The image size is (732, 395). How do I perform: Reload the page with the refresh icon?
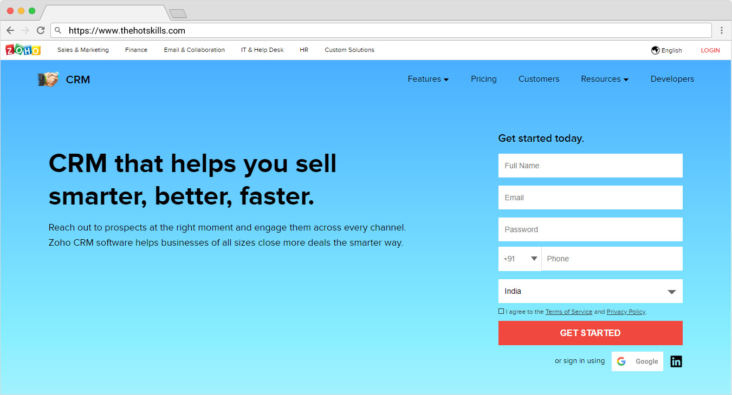[x=41, y=30]
